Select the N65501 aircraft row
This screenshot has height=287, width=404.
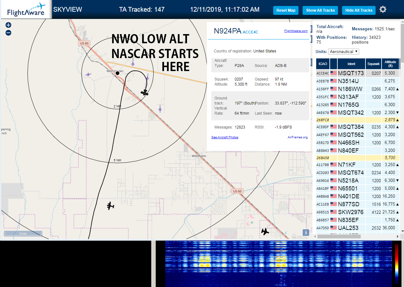point(358,188)
